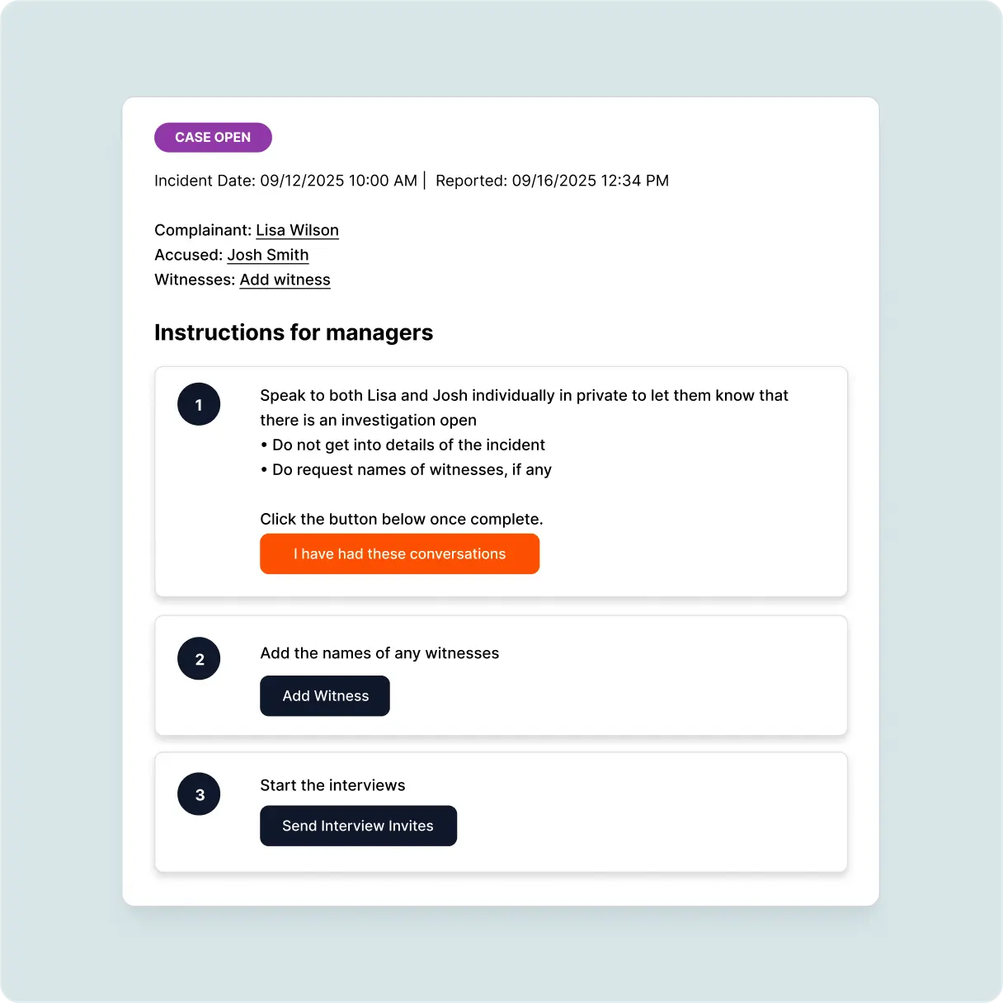This screenshot has width=1003, height=1003.
Task: Select the Add the names of witnesses card
Action: pyautogui.click(x=501, y=676)
